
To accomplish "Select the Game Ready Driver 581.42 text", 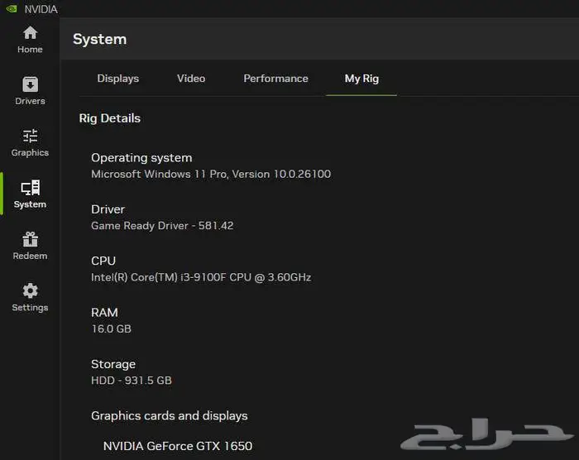I will click(162, 226).
